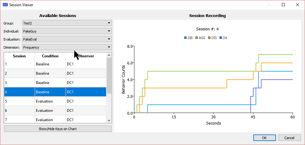Open the Group dropdown showing Test2
The image size is (305, 145).
67,23
